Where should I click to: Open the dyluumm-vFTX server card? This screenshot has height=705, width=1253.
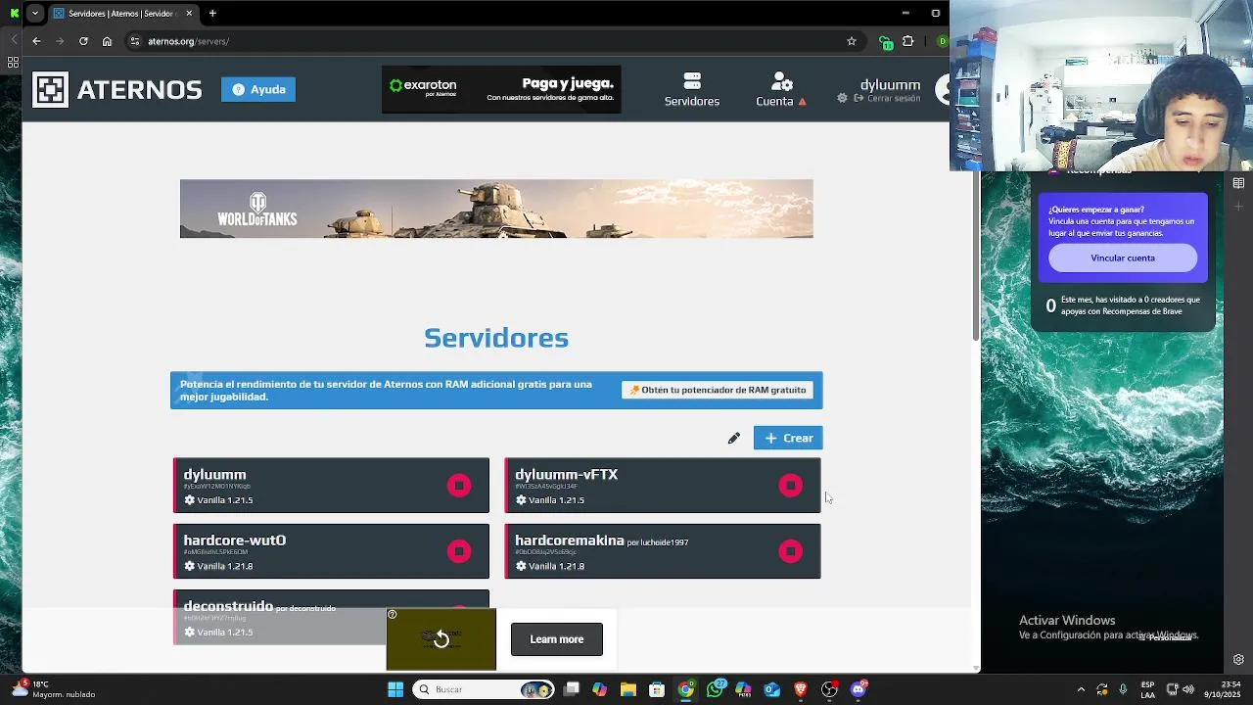663,486
